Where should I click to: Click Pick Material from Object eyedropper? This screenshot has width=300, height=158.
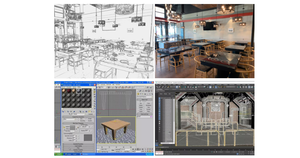click(70, 114)
